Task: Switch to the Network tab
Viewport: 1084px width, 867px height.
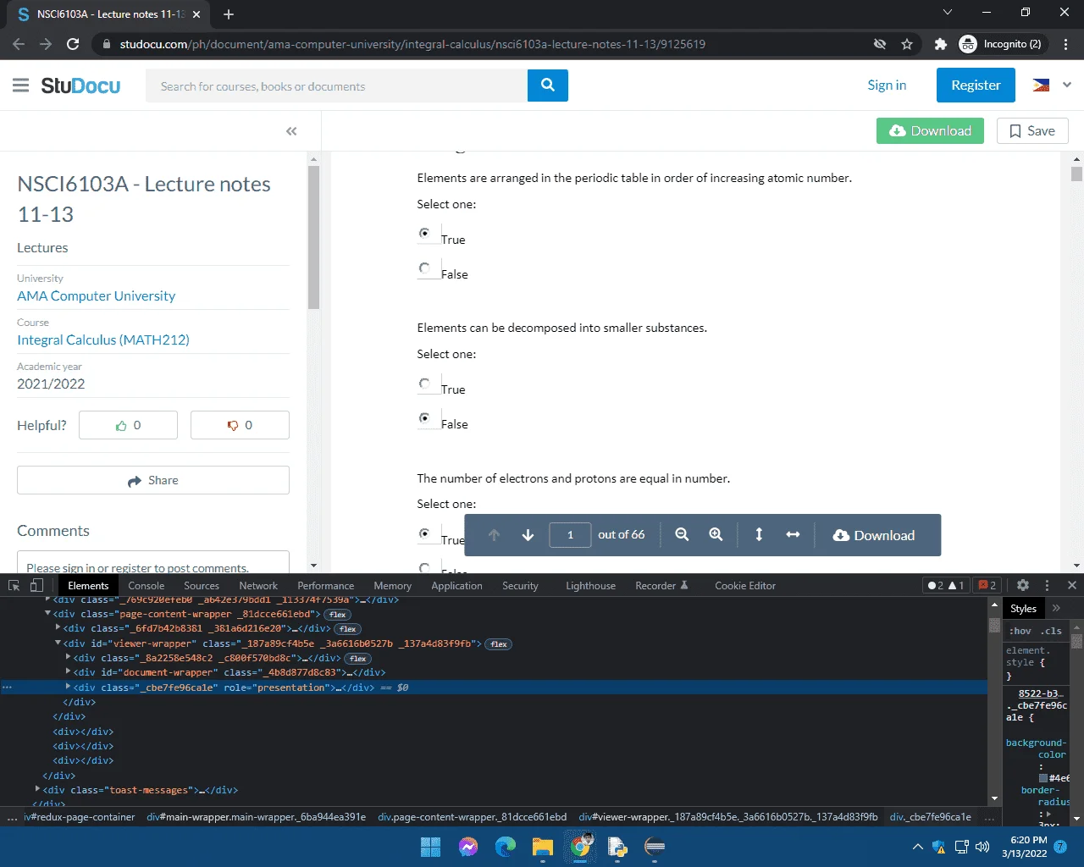Action: coord(258,585)
